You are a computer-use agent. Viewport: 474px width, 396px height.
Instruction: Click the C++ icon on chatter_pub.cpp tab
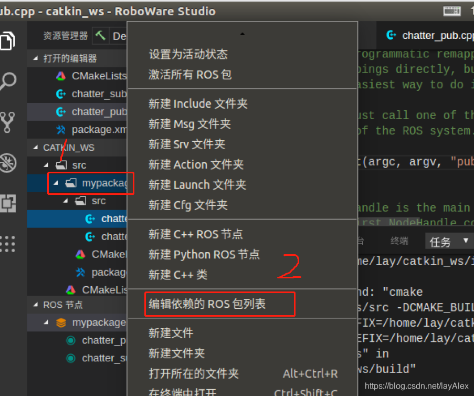[x=391, y=35]
